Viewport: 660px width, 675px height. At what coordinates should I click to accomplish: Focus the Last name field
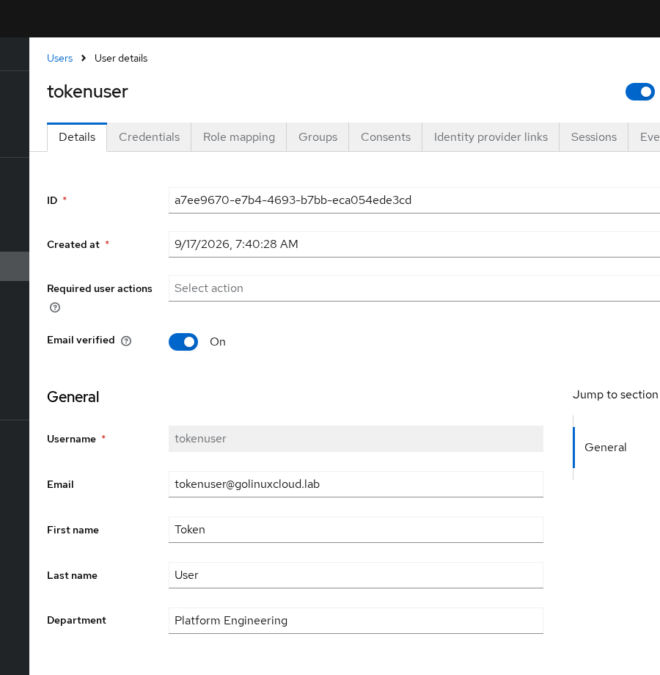pyautogui.click(x=356, y=575)
